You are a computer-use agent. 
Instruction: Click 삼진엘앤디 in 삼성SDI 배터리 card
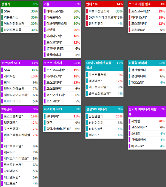click(x=104, y=116)
